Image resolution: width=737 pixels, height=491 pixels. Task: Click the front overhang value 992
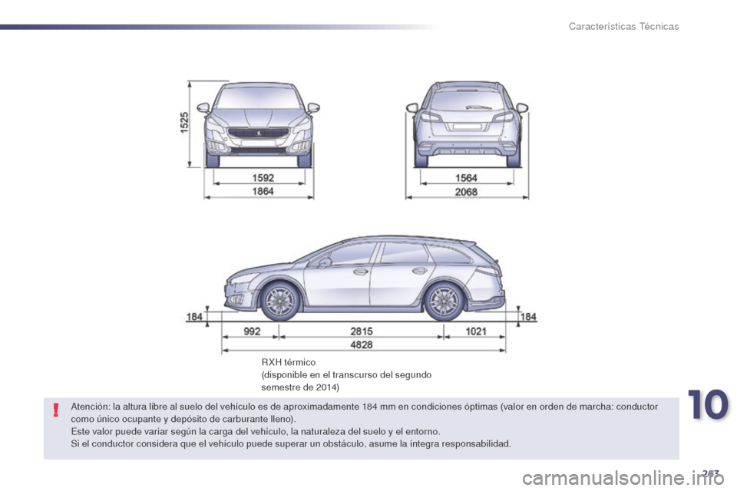point(252,331)
